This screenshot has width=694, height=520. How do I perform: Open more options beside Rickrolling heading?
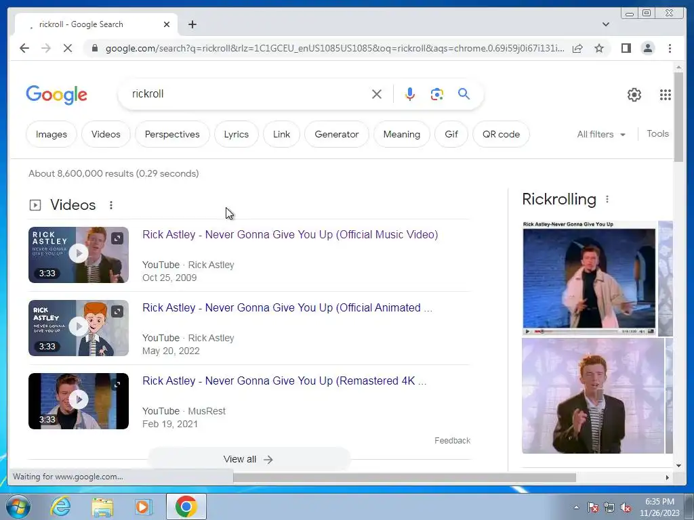607,200
